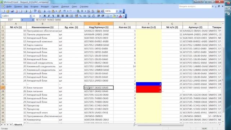231x130 pixels.
Task: Increase indent icon in formatting toolbar
Action: coord(103,16)
